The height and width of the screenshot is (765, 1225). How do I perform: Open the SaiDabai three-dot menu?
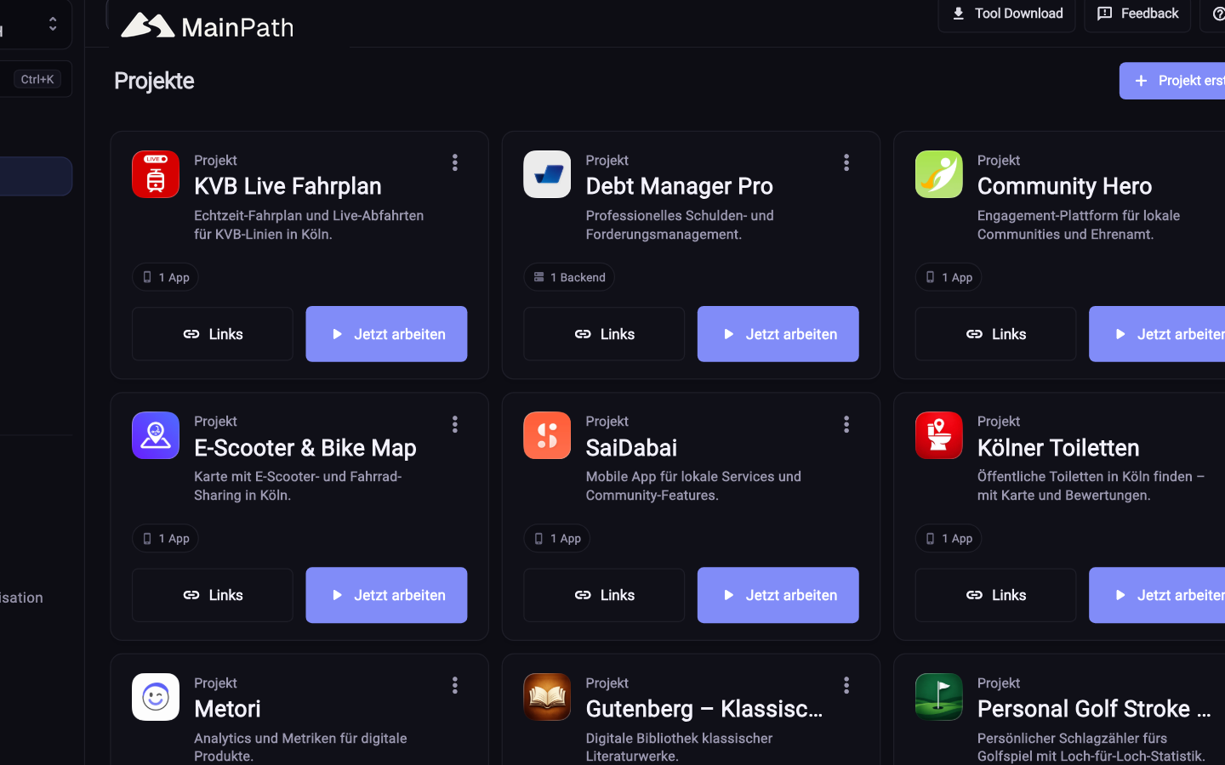pyautogui.click(x=846, y=424)
